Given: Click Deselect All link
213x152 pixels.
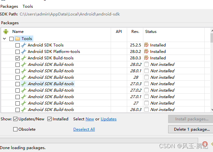Looking at the screenshot, I should tap(84, 129).
